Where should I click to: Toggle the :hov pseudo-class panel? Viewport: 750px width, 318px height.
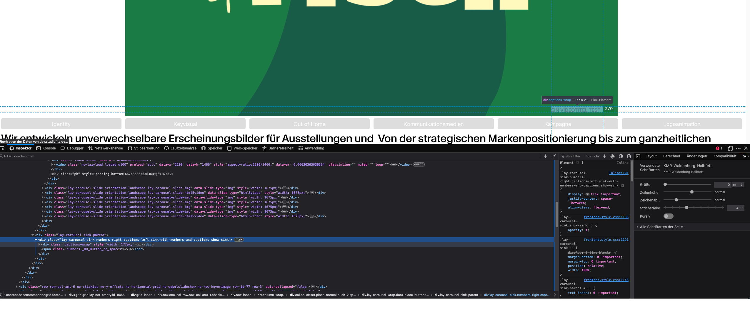588,156
